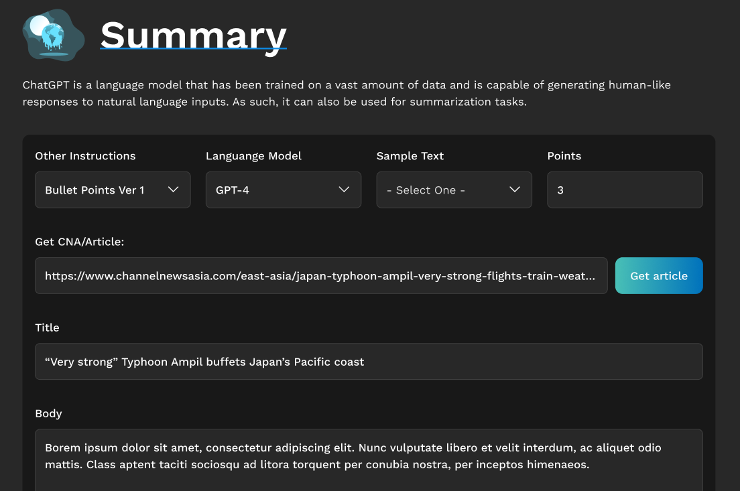Screen dimensions: 740x491
Task: Click the channelnewsasia article URL field
Action: [x=321, y=276]
